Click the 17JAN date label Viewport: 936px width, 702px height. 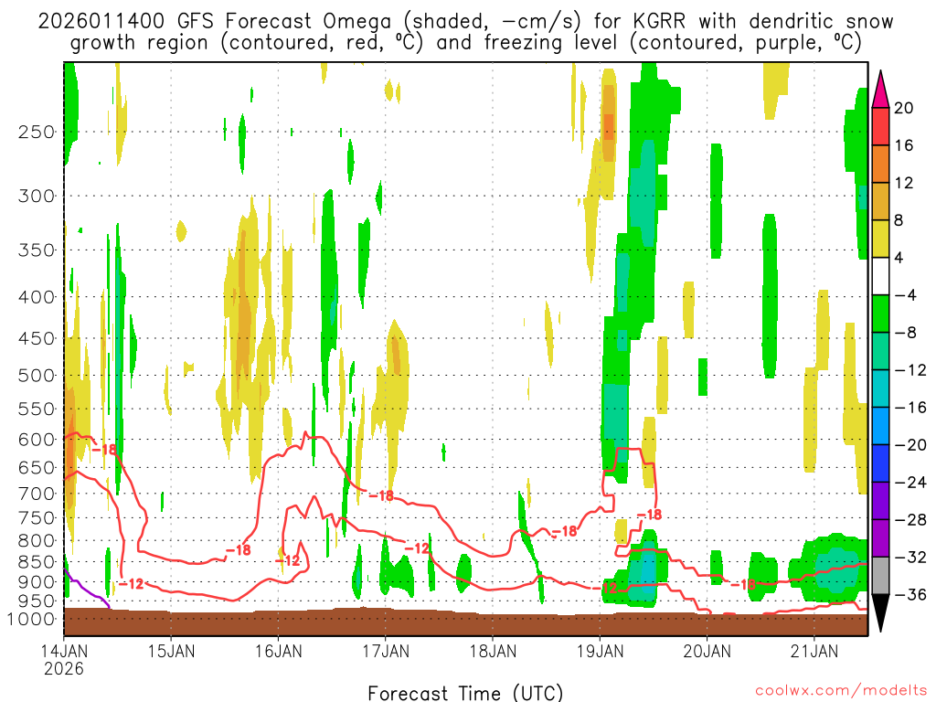pyautogui.click(x=386, y=651)
